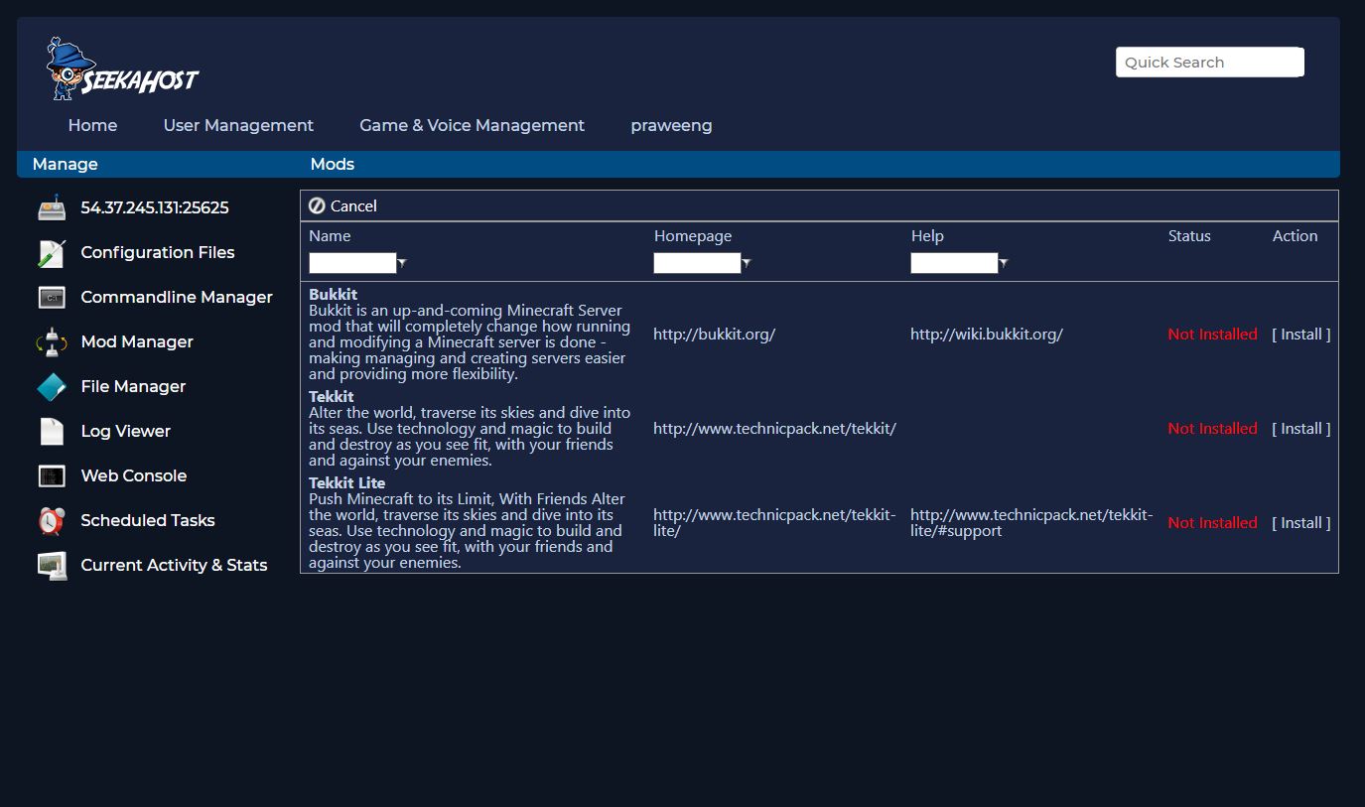Open the technicpack.net/tekkit/ homepage link
The height and width of the screenshot is (807, 1365).
pos(774,429)
